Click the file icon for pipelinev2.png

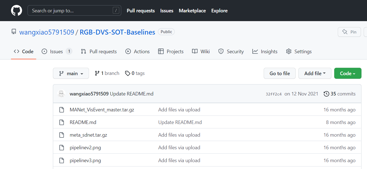click(62, 148)
